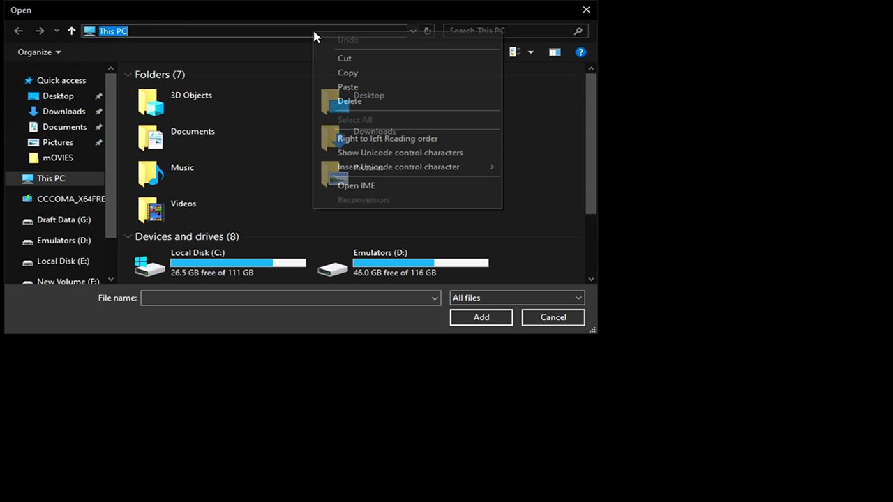Select CCCOMA_X64FRE drive in sidebar

coord(63,199)
